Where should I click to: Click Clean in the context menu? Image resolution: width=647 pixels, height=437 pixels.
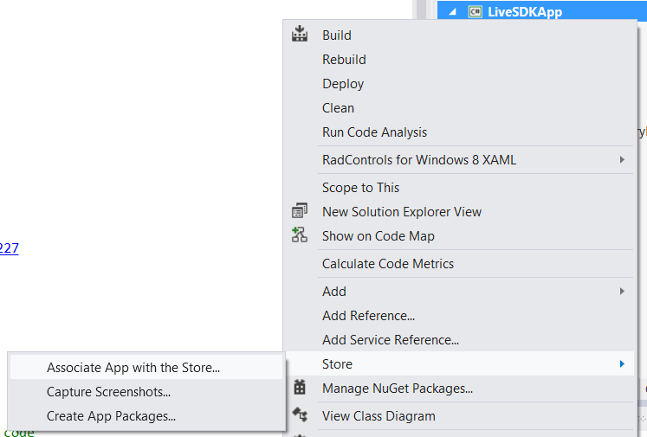point(338,108)
